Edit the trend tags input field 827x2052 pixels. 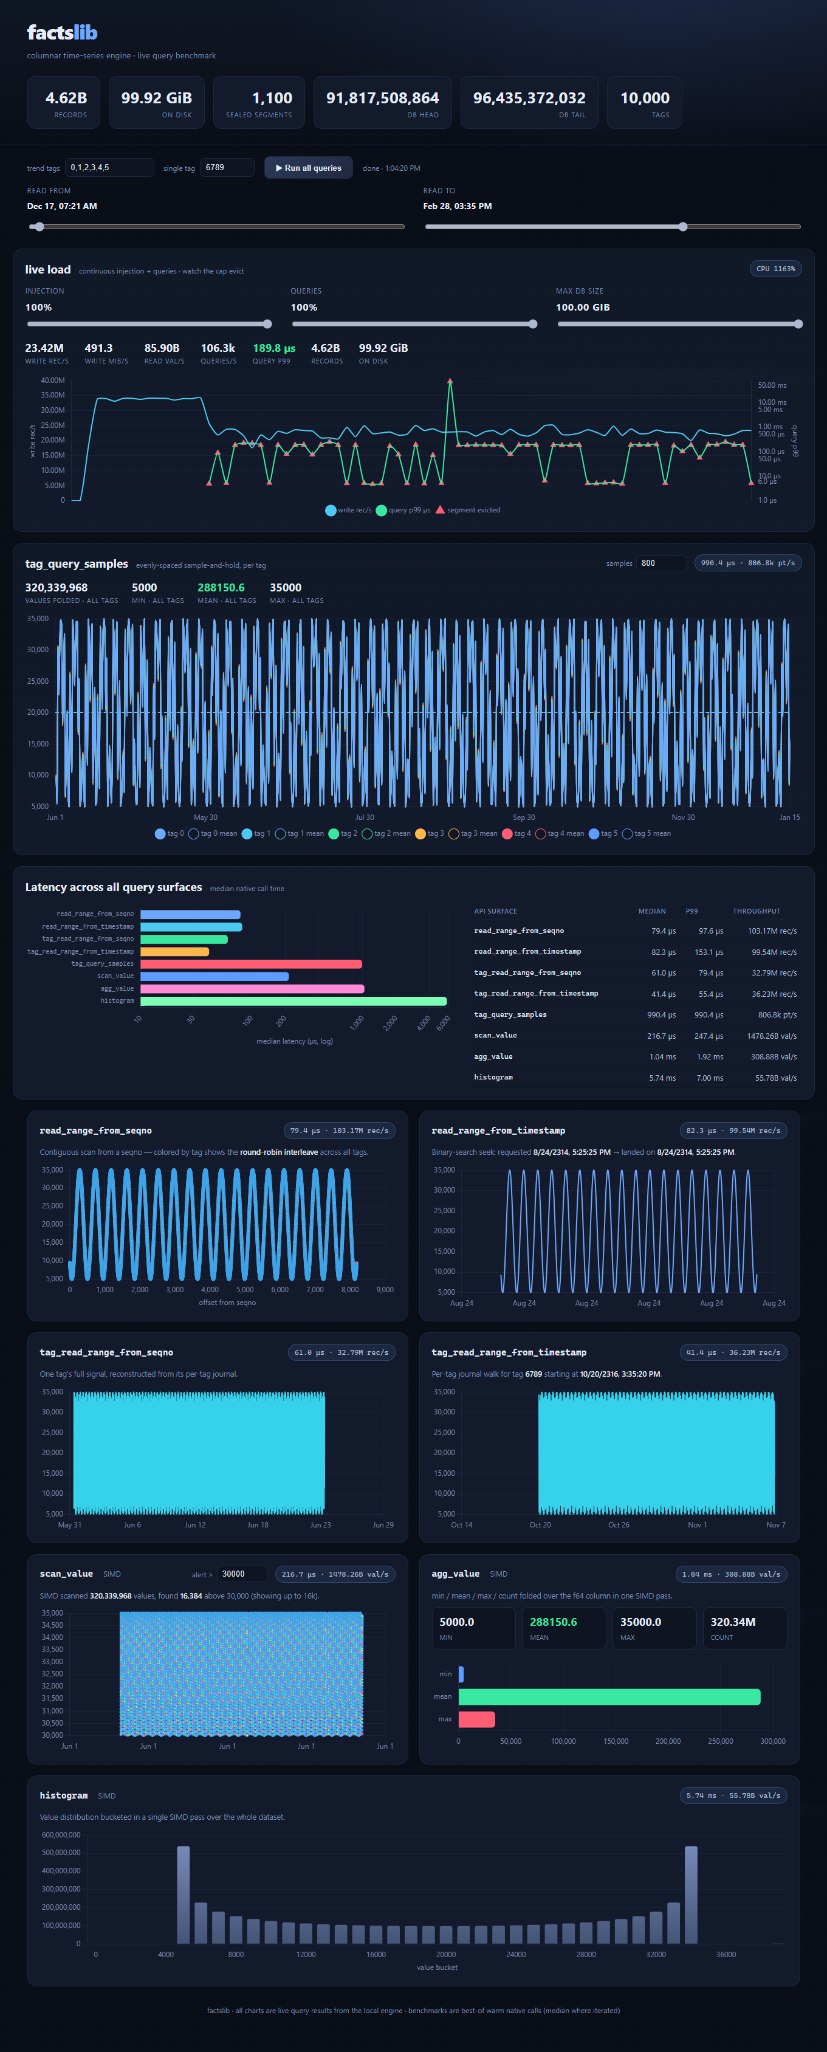(x=109, y=167)
